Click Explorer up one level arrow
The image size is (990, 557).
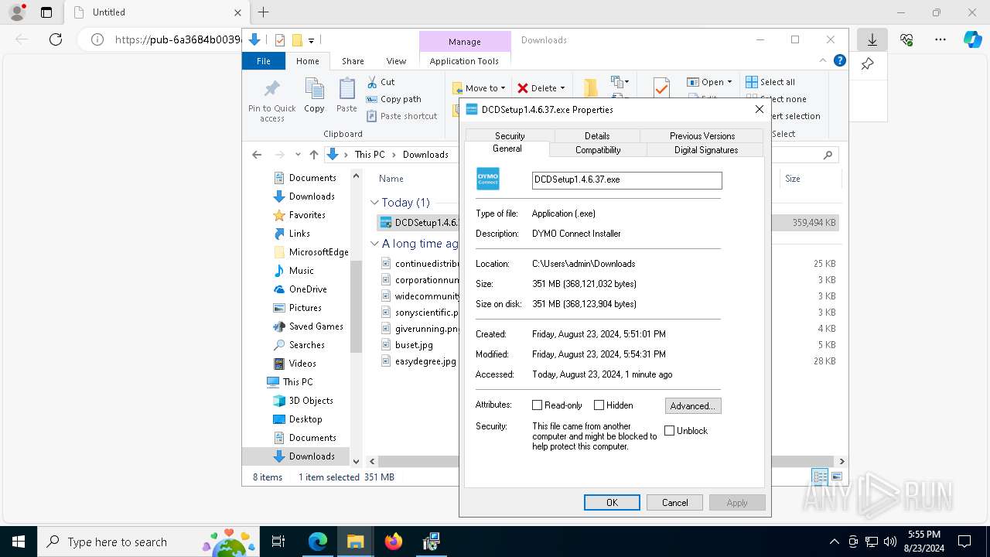pyautogui.click(x=313, y=155)
